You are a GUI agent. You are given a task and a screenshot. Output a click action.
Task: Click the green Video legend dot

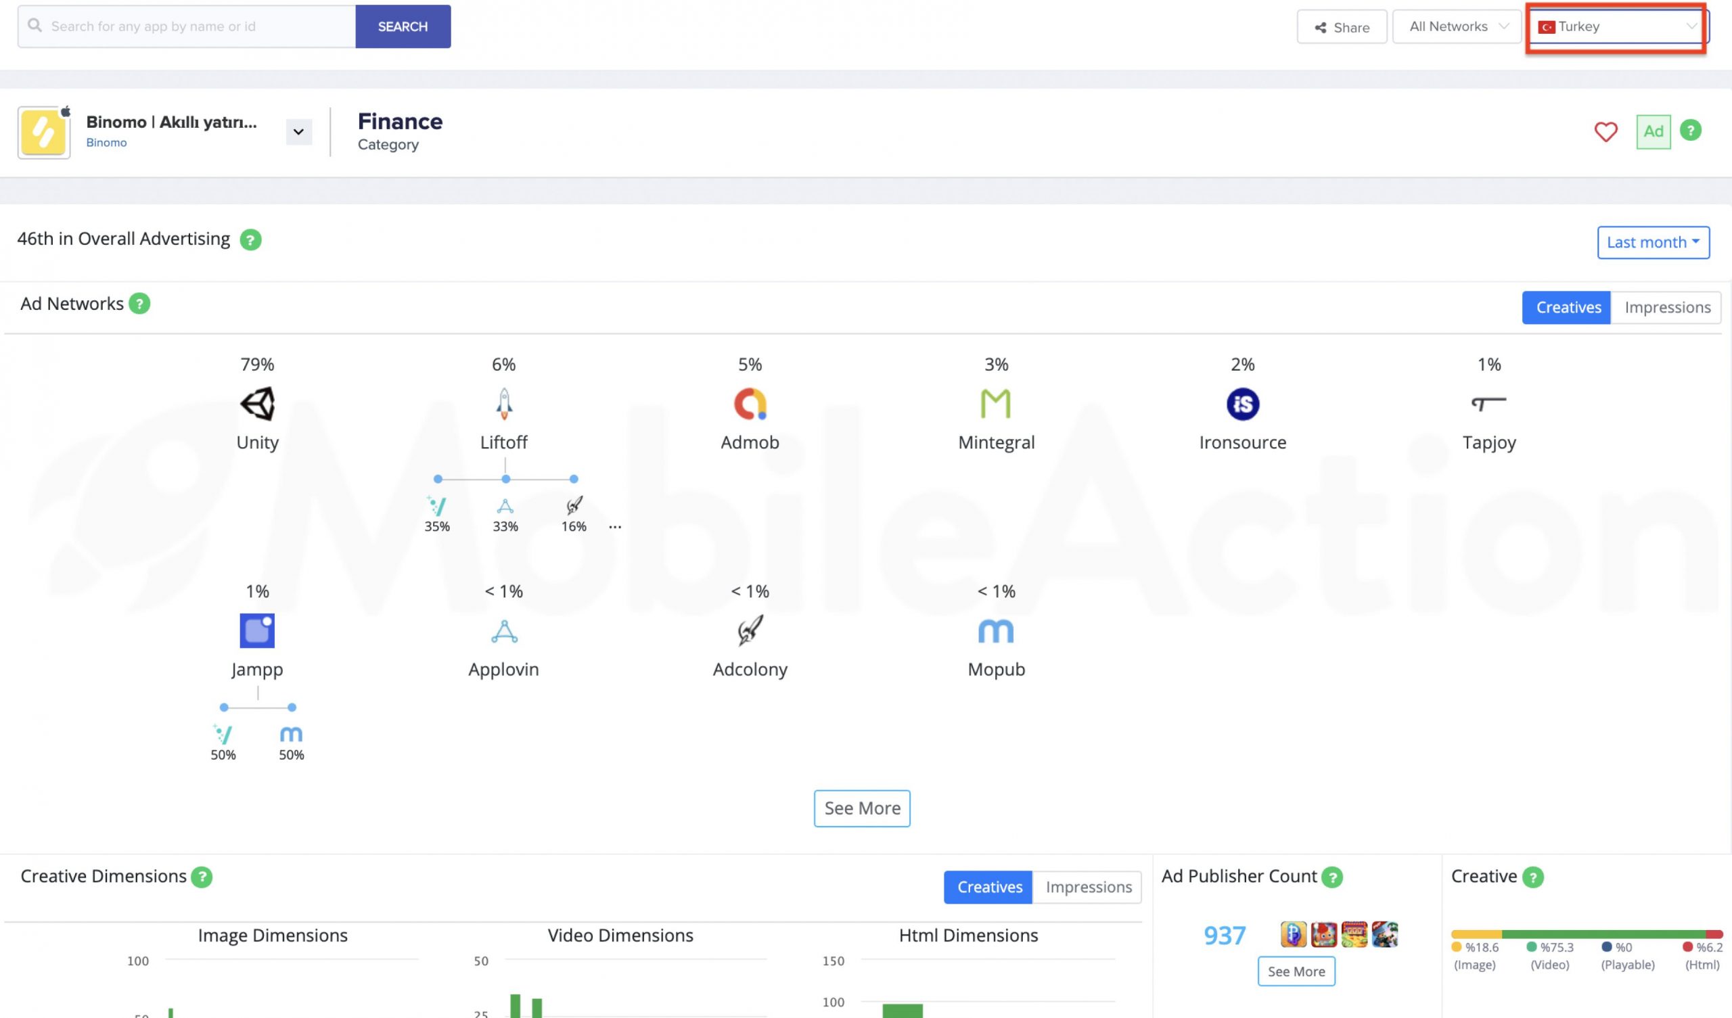(1531, 946)
